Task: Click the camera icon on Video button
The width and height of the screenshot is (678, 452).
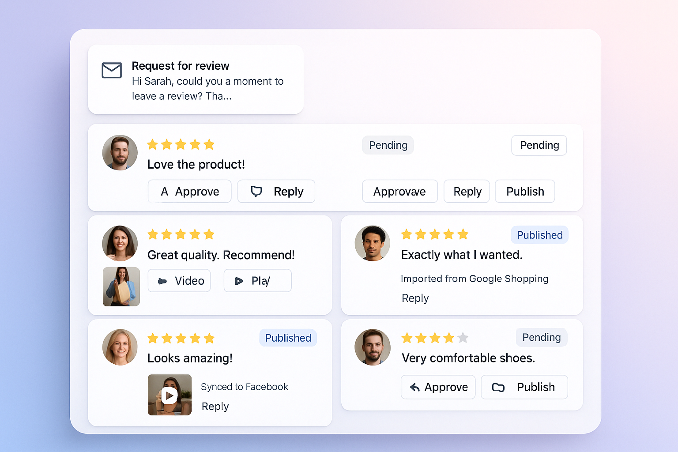Action: coord(162,281)
